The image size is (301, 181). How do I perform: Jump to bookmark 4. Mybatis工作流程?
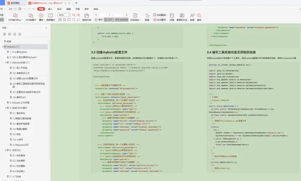click(x=19, y=102)
